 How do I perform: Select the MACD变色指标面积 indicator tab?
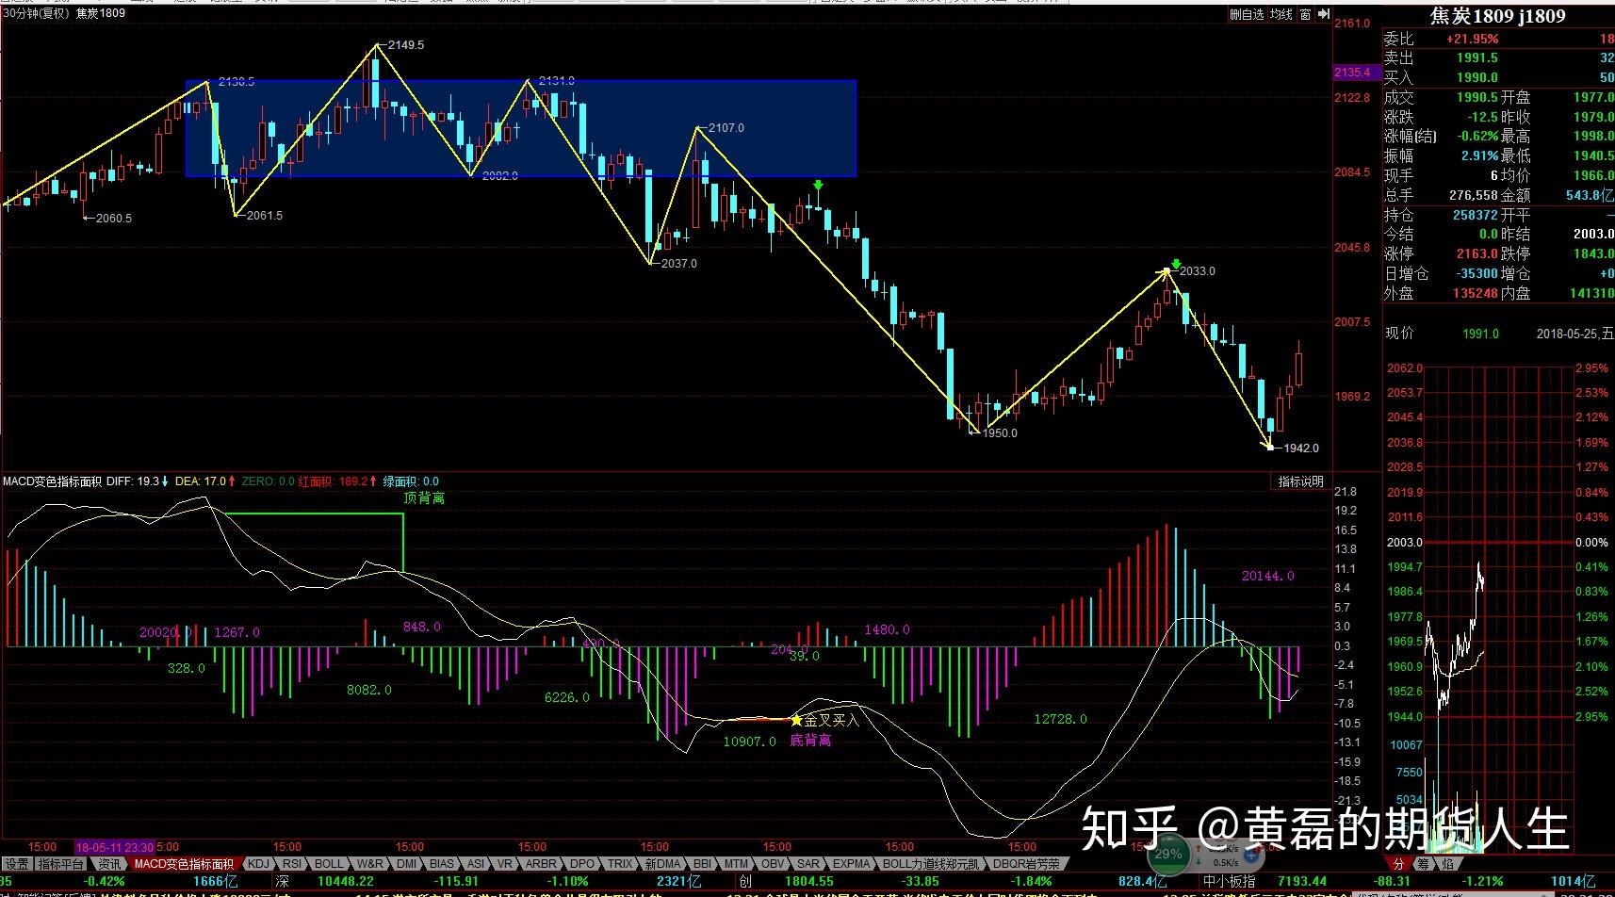coord(184,863)
